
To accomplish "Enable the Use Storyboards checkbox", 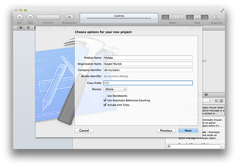I will [x=105, y=96].
